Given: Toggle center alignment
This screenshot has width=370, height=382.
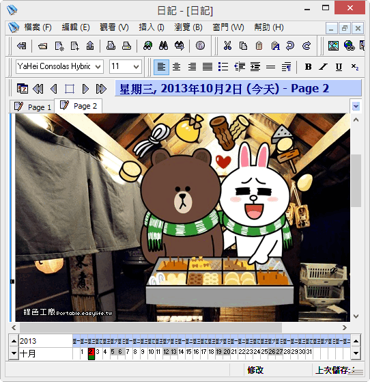Looking at the screenshot, I should (177, 66).
